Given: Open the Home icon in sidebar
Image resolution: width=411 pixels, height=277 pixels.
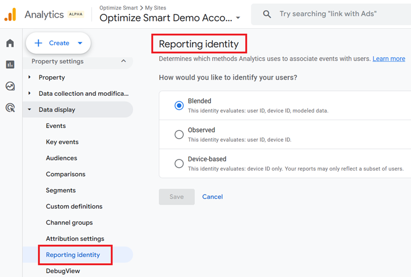Looking at the screenshot, I should 10,43.
